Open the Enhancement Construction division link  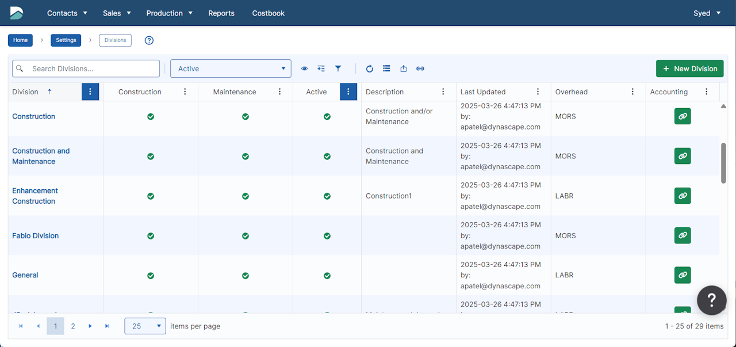(35, 196)
